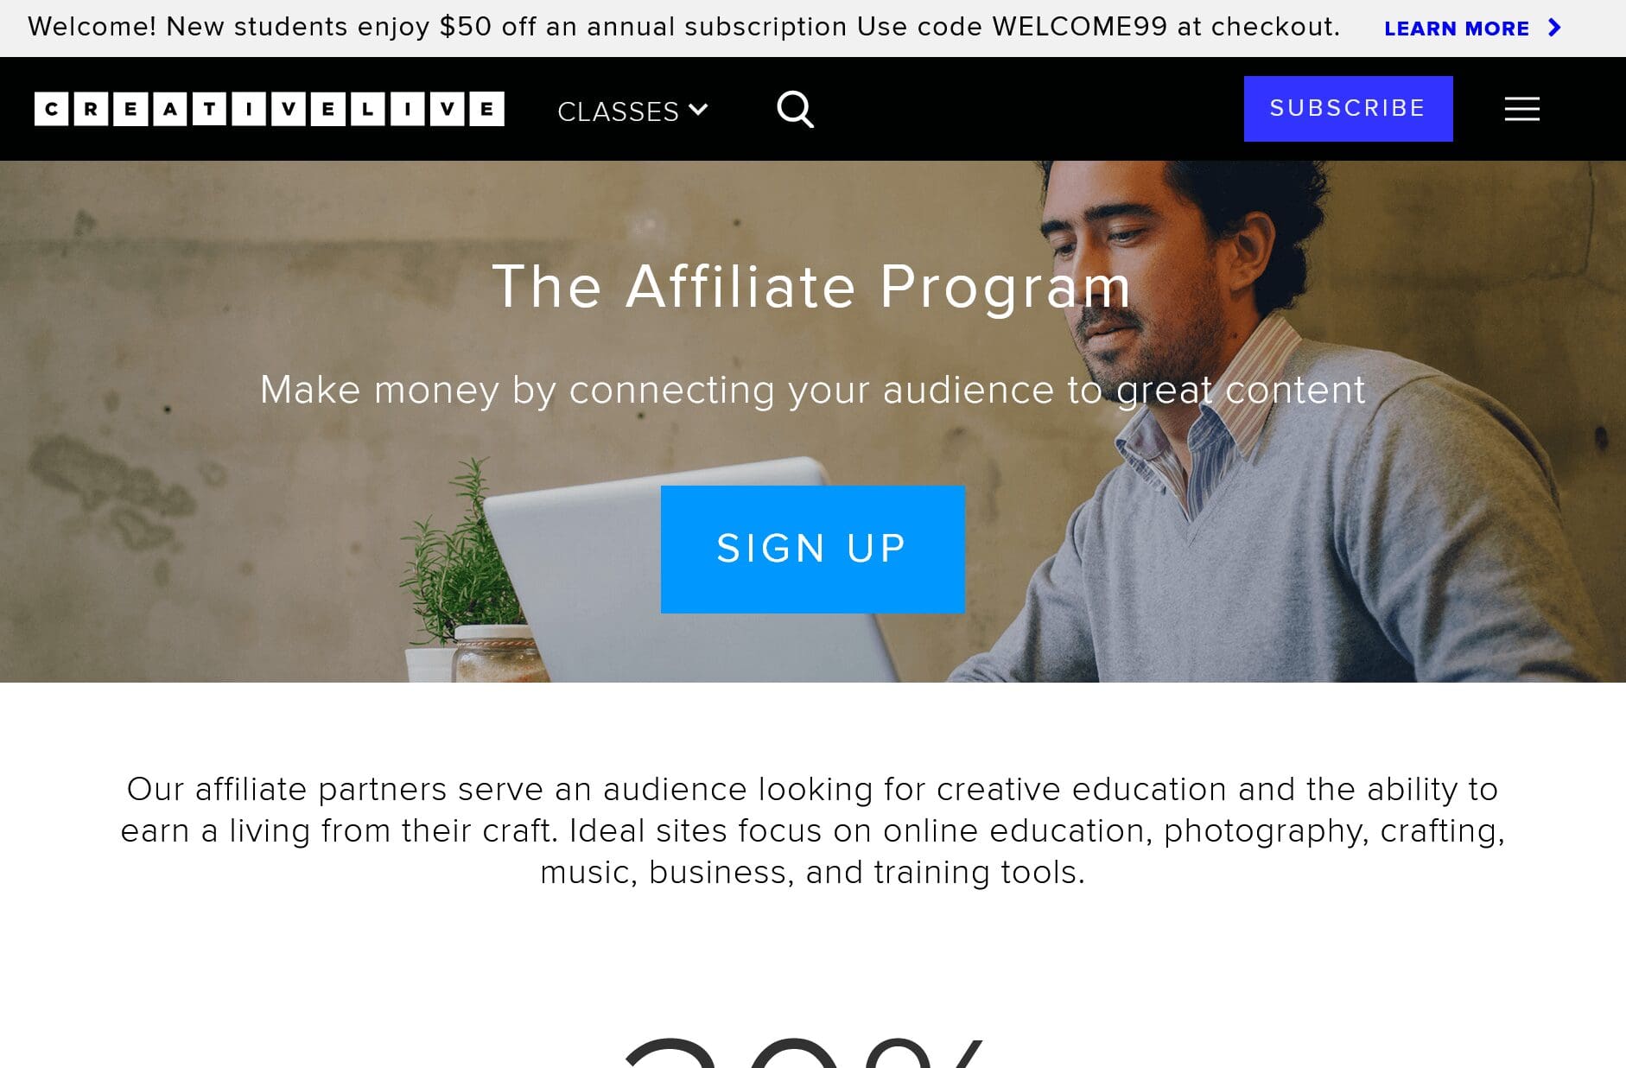
Task: Click the WELCOME99 promo banner text
Action: coord(683,27)
